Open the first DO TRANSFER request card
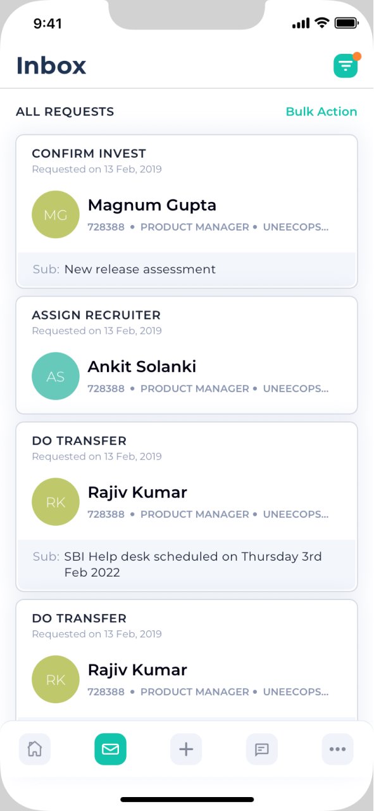 187,482
